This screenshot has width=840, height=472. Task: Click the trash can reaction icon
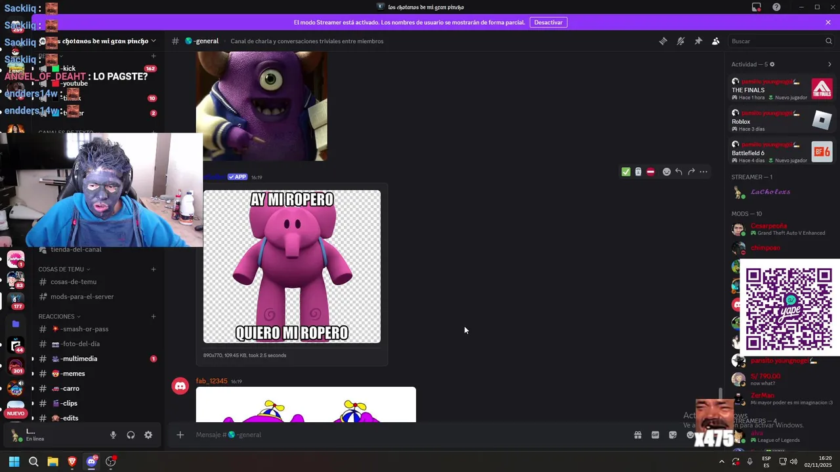pyautogui.click(x=638, y=172)
